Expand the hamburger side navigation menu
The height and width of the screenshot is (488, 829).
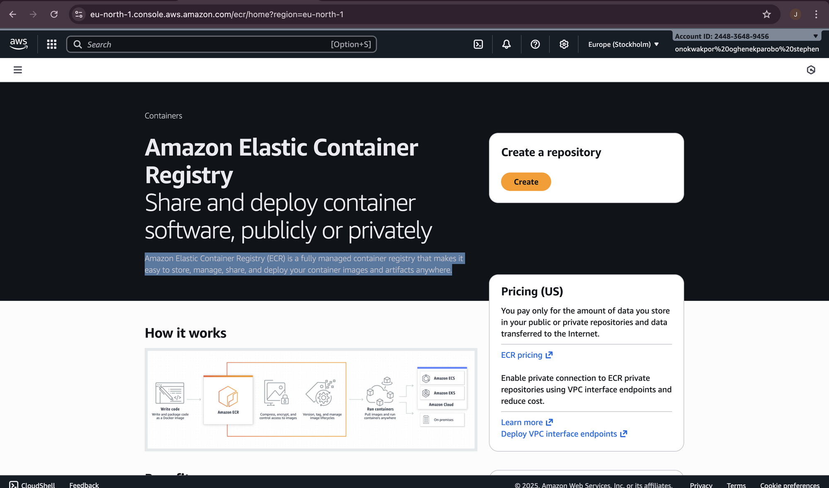18,70
